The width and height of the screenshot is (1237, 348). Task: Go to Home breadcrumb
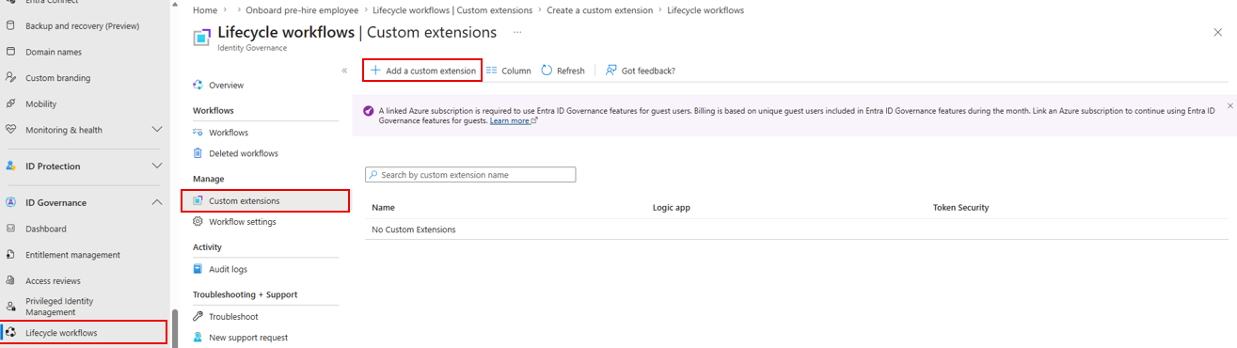click(x=205, y=10)
